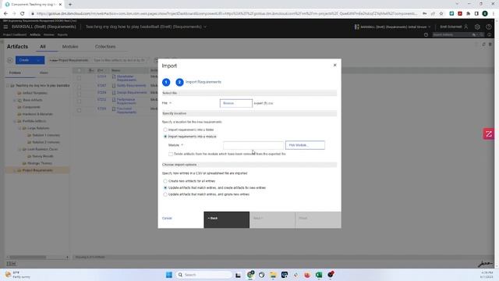
Task: Collapse the Large Solutions folder
Action: [19, 128]
